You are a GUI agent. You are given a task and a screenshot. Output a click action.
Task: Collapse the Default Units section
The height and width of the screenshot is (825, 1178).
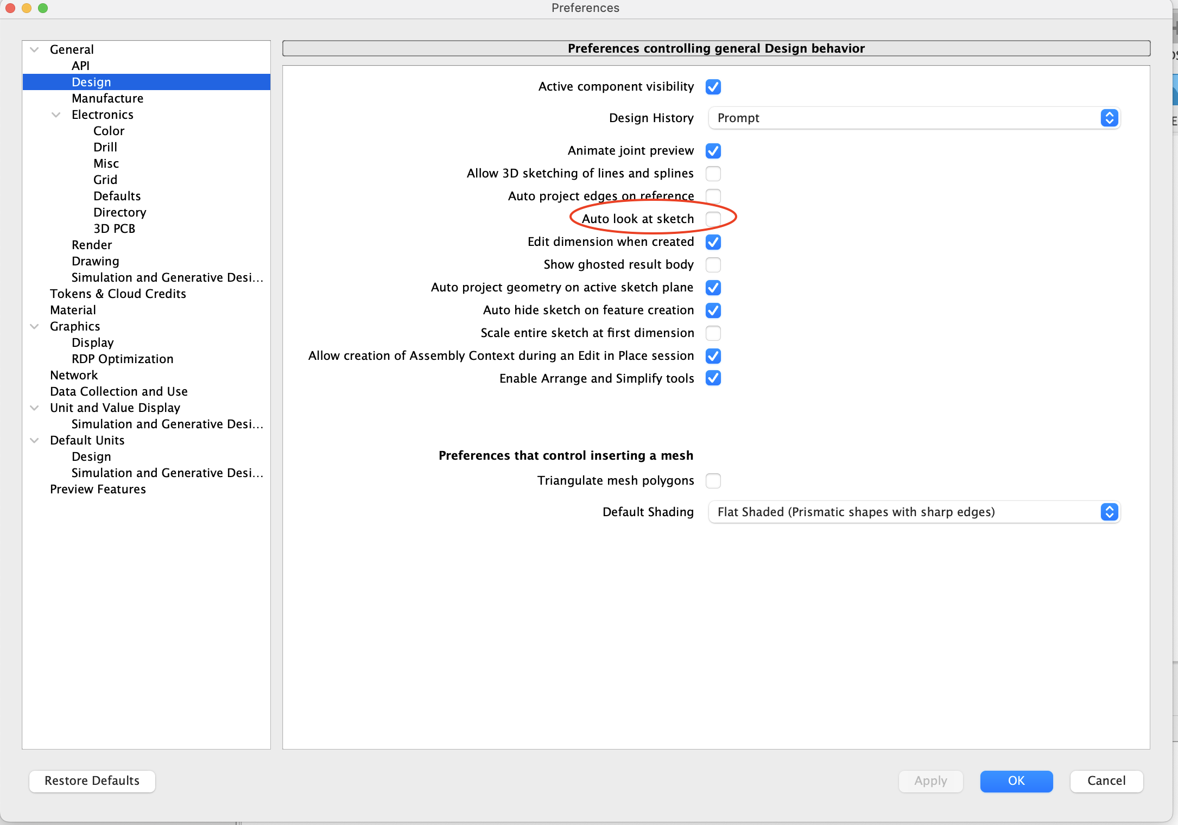[34, 441]
